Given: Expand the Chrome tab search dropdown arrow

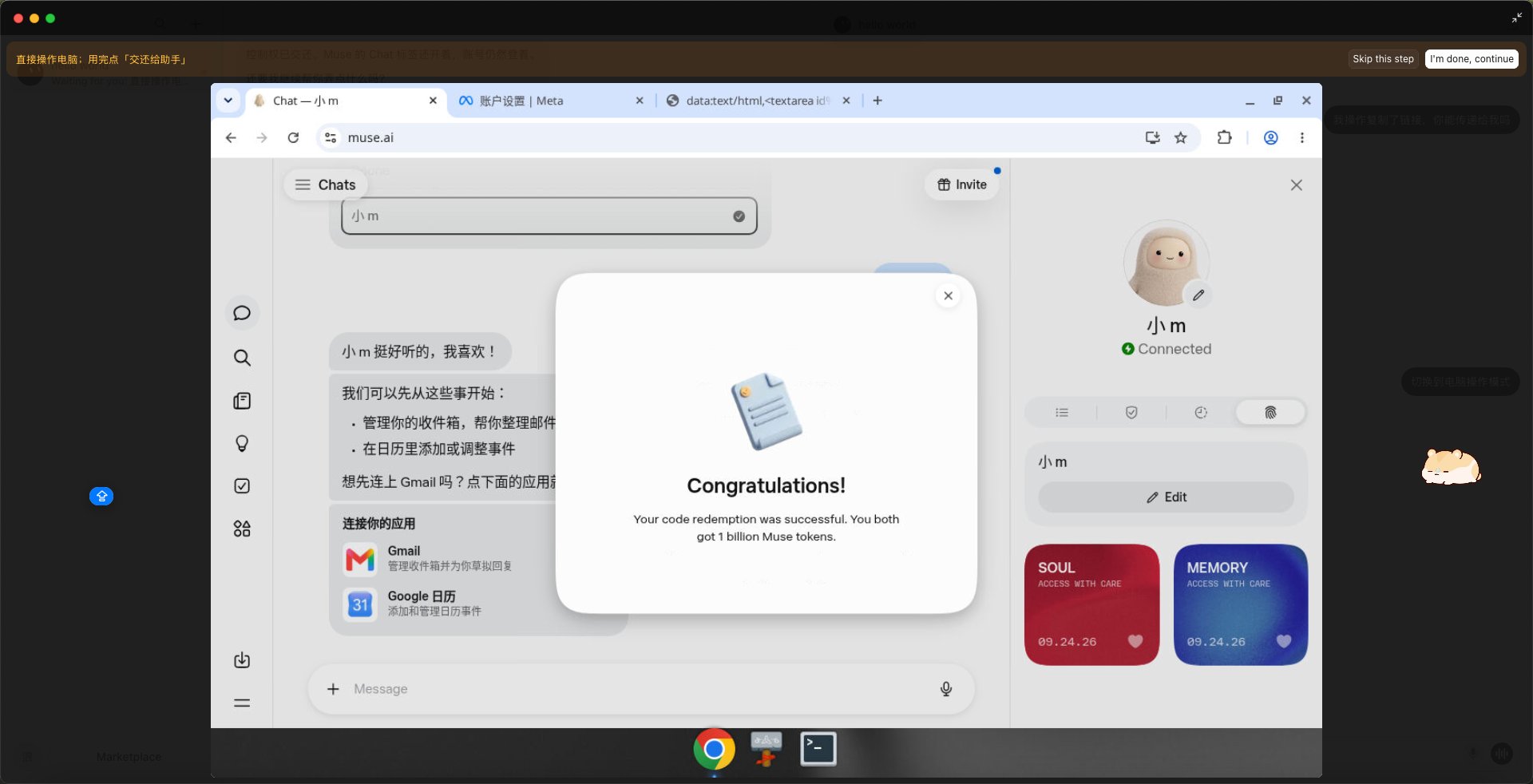Looking at the screenshot, I should coord(228,101).
